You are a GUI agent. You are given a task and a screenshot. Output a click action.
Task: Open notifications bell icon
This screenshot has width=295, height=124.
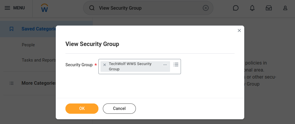click(x=252, y=8)
